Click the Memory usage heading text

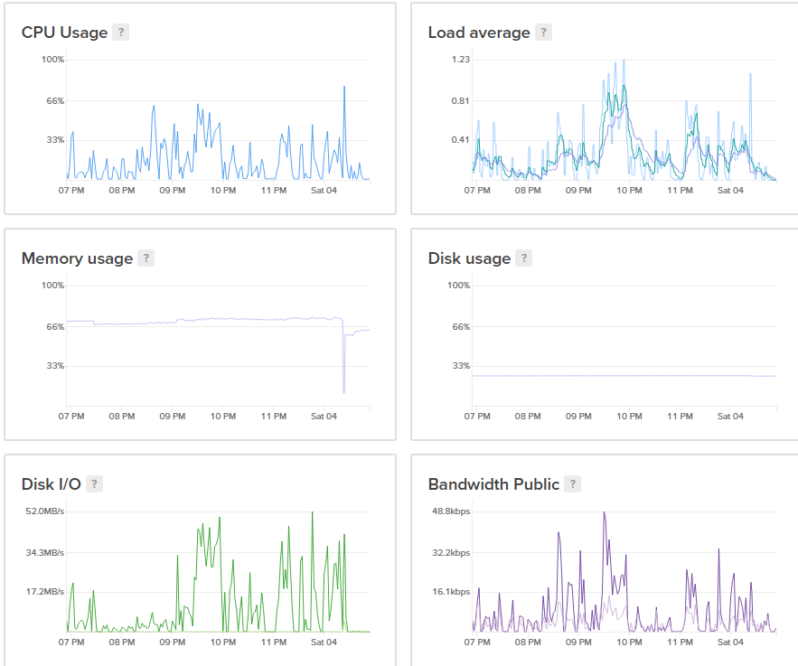point(77,258)
